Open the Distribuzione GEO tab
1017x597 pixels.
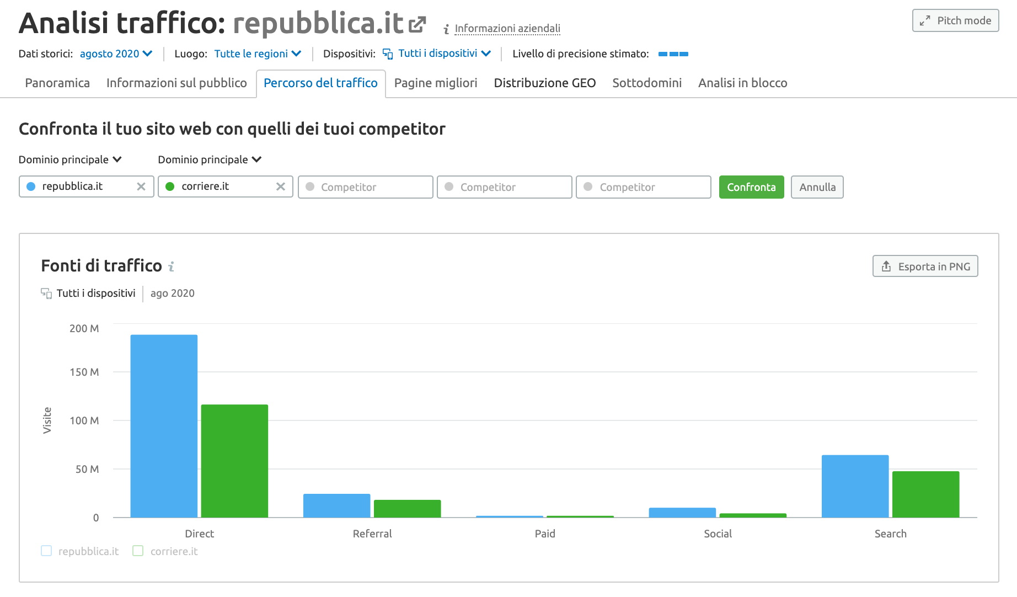544,83
